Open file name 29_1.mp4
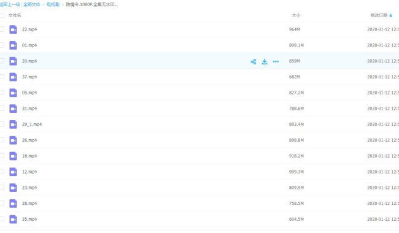 point(32,124)
